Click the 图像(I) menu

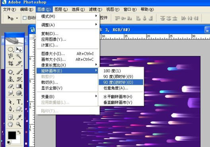pyautogui.click(x=44, y=10)
